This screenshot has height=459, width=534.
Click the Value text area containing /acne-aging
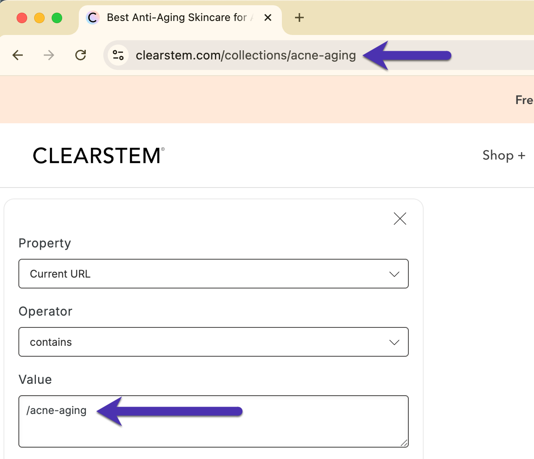coord(214,421)
